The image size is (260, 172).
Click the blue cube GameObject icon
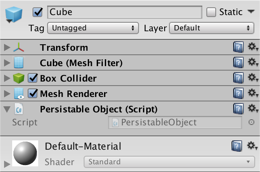(x=14, y=15)
